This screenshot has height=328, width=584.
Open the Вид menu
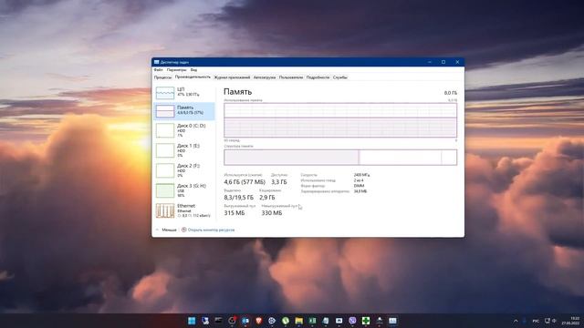click(x=193, y=70)
